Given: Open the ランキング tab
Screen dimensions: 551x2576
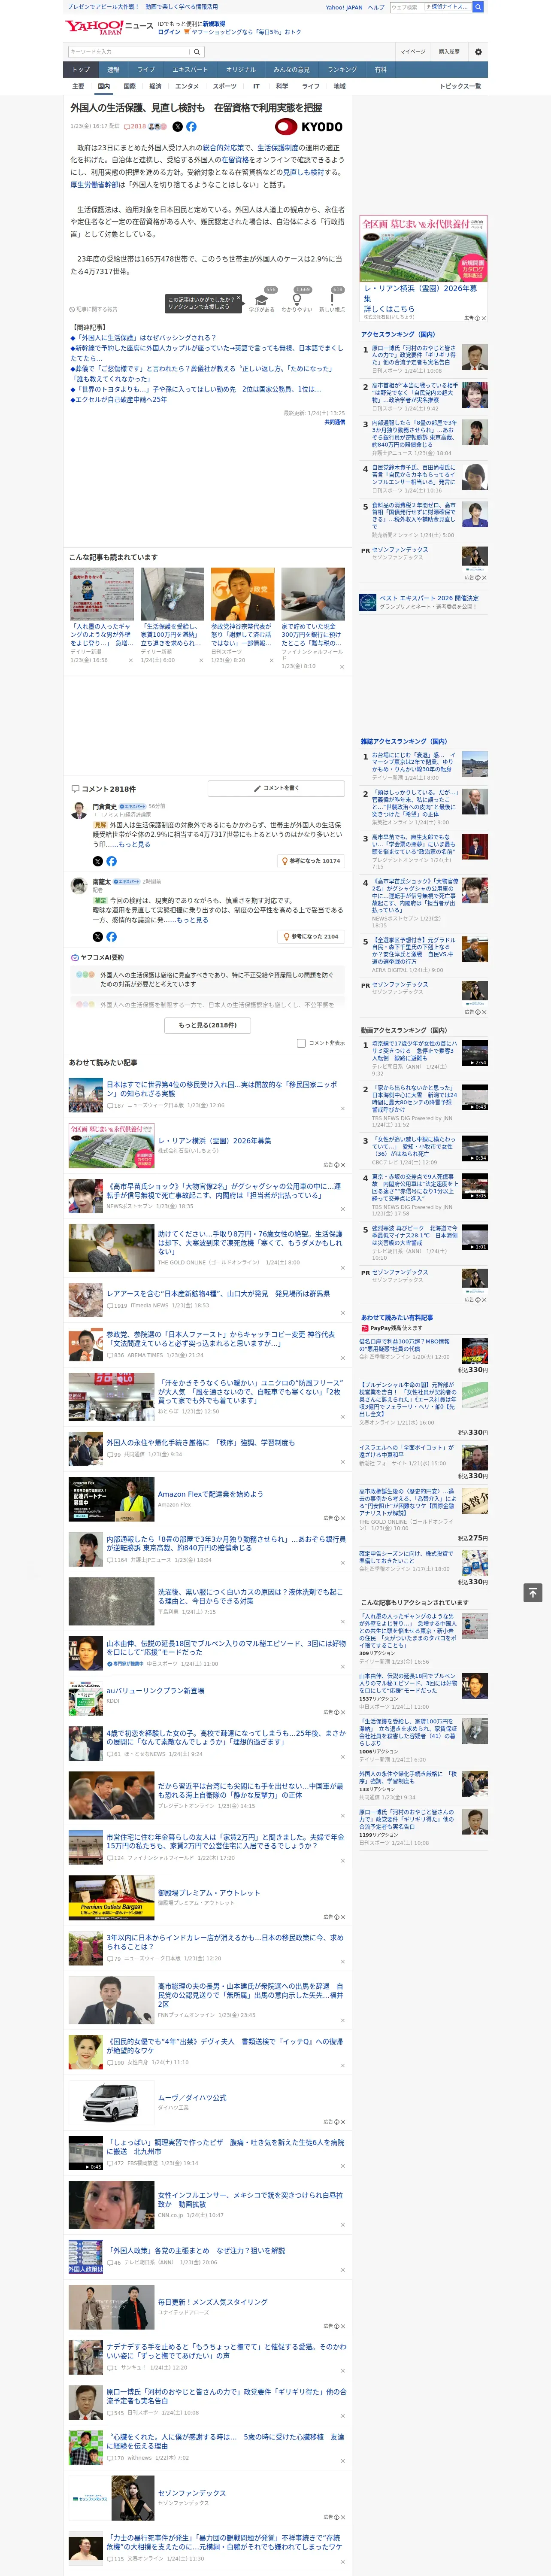Looking at the screenshot, I should 342,70.
